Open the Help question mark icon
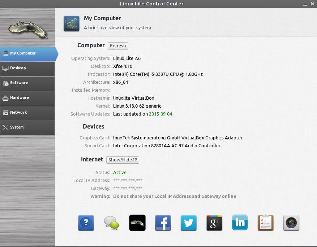 86,223
